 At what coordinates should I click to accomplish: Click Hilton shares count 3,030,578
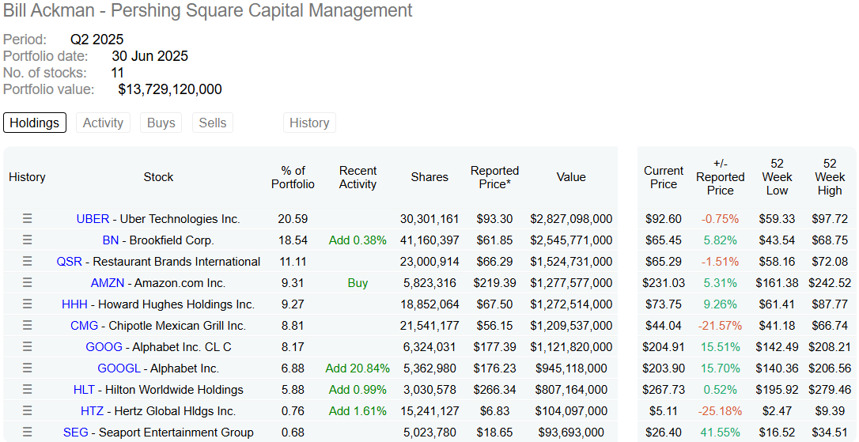[429, 390]
